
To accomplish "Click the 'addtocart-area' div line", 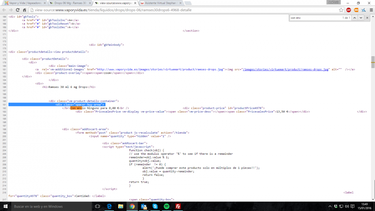I will 85,129.
